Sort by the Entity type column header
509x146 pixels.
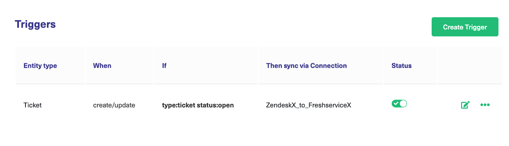point(40,66)
